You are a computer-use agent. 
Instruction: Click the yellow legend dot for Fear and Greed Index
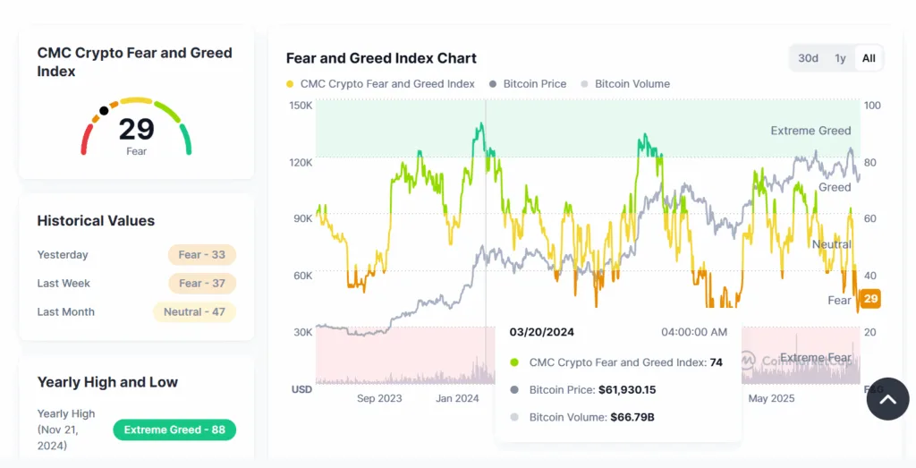290,84
